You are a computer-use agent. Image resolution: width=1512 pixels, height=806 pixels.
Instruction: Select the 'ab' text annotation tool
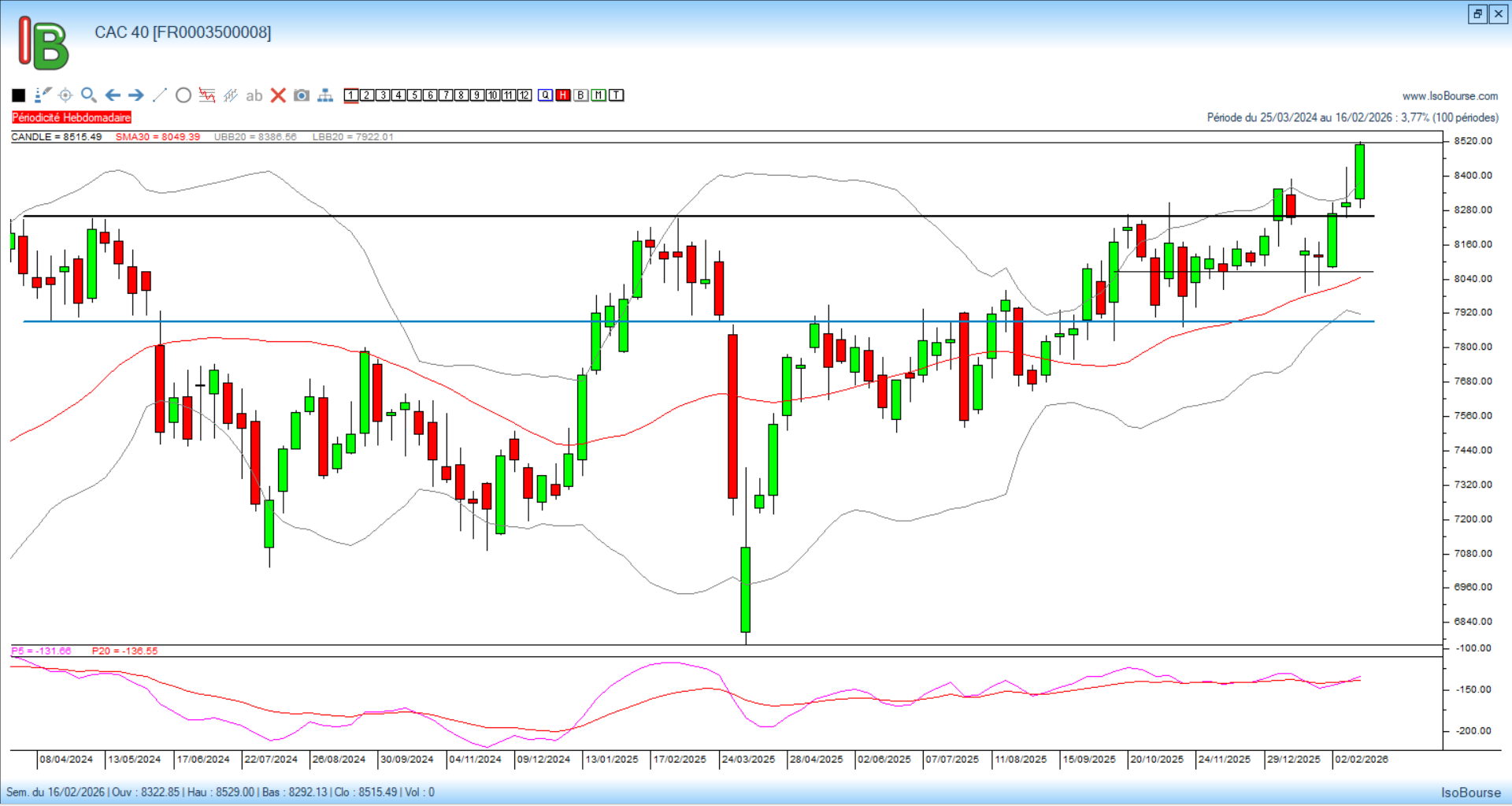tap(254, 95)
